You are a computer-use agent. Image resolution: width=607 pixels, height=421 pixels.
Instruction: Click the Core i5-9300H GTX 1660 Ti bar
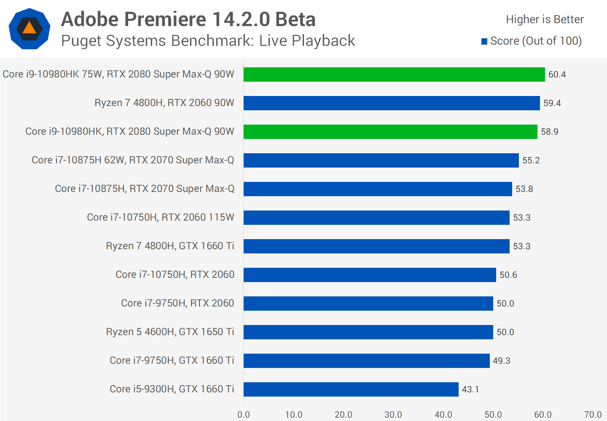(x=351, y=389)
